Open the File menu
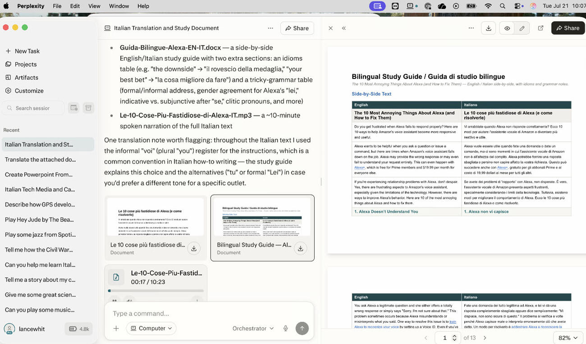This screenshot has width=586, height=344. coord(57,6)
